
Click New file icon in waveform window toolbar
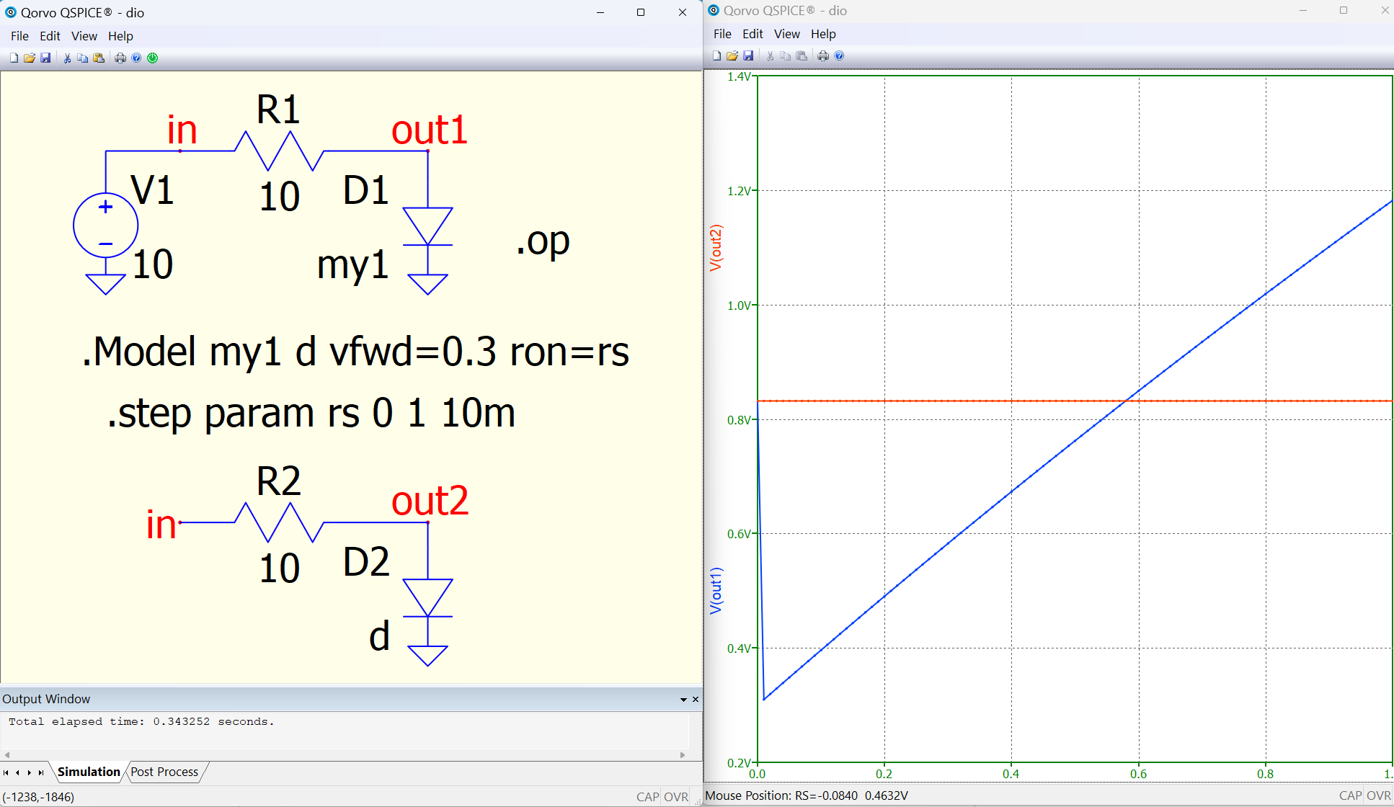tap(716, 55)
